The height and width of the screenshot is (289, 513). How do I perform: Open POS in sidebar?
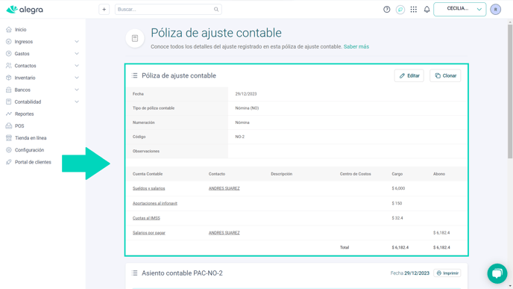point(19,125)
